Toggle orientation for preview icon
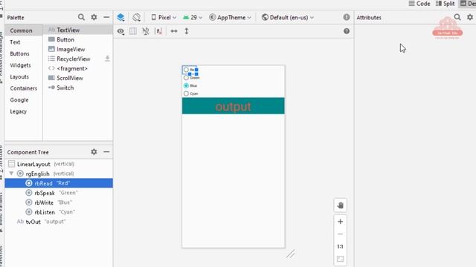 pyautogui.click(x=136, y=17)
